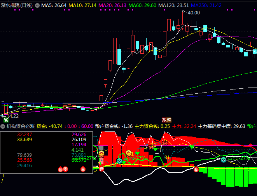Click the 深水规院(日线) chart title

click(17, 5)
